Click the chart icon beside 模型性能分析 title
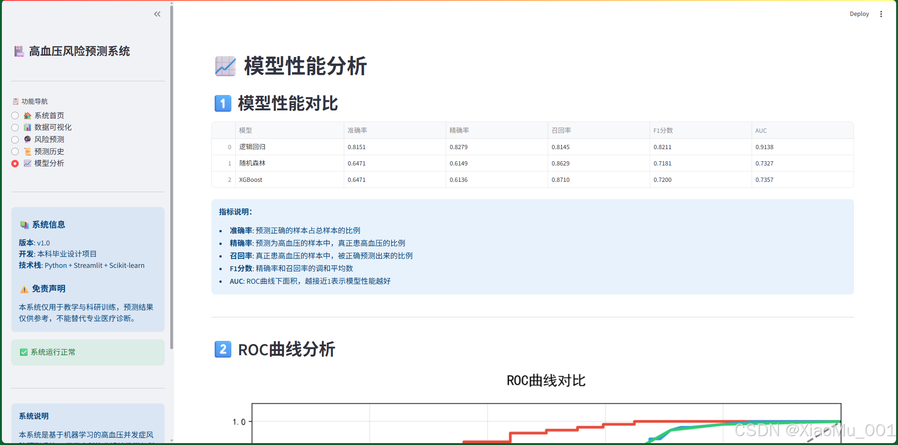This screenshot has width=898, height=445. tap(225, 66)
